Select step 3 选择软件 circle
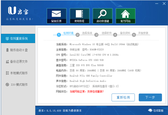 point(96,35)
